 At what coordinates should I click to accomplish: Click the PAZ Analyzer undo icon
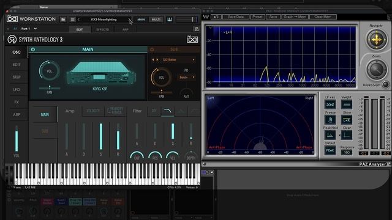coord(216,16)
